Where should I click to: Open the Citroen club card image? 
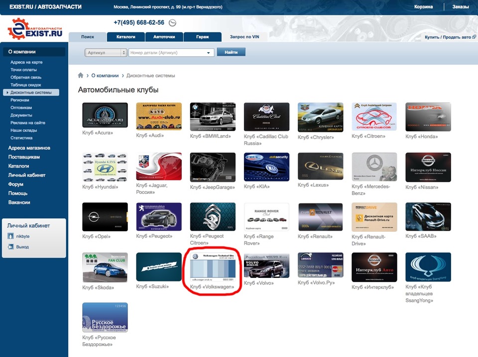click(374, 117)
